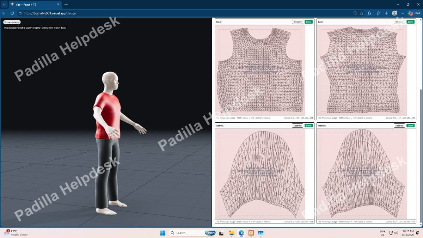Viewport: 423px width, 238px height.
Task: Click the 3D mannequin's red t-shirt
Action: point(107,116)
